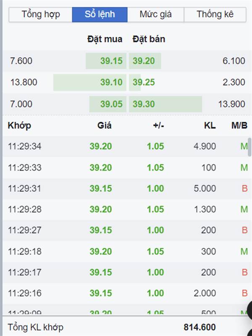Click the 39.20 ask price
This screenshot has width=252, height=336.
pos(144,61)
